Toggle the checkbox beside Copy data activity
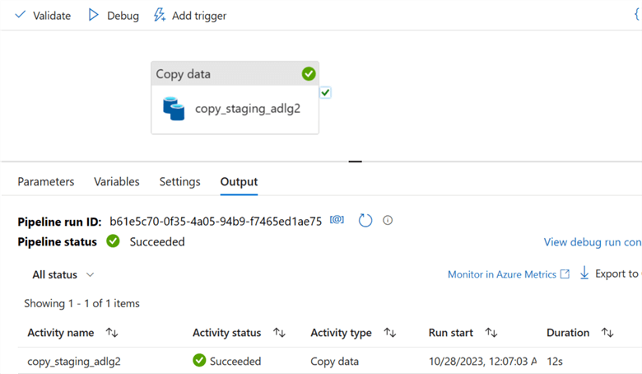642x374 pixels. 326,93
